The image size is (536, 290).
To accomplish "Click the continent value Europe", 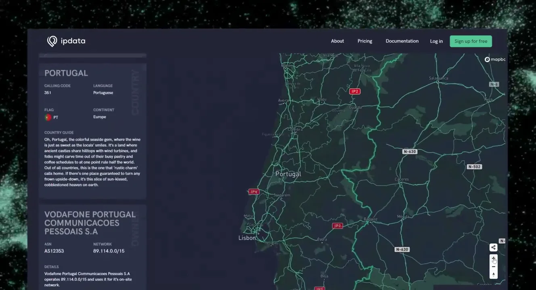I will pos(100,117).
